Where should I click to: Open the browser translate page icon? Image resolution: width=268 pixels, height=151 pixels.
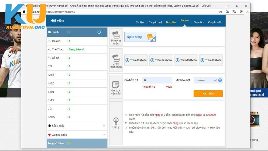click(x=234, y=12)
